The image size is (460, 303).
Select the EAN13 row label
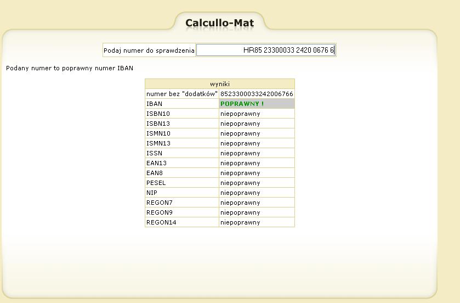[x=156, y=163]
